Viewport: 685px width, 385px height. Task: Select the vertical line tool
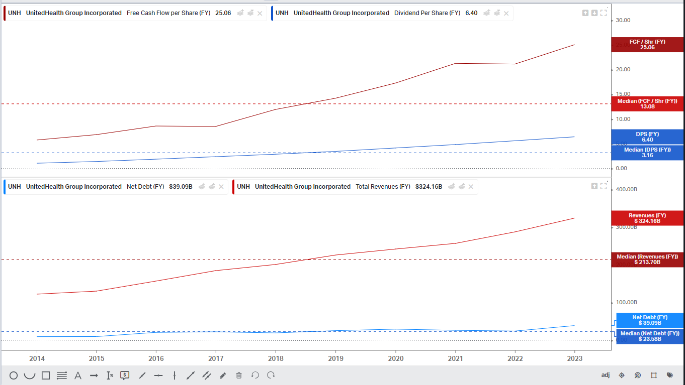tap(175, 375)
